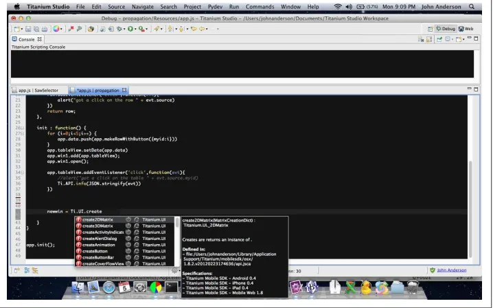The image size is (493, 308).
Task: Click the pencil marker toolbar icon
Action: click(x=157, y=29)
